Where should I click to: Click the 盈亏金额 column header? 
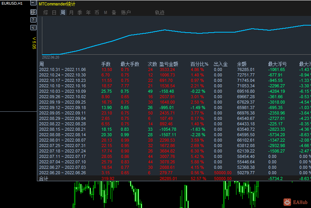[x=169, y=64]
